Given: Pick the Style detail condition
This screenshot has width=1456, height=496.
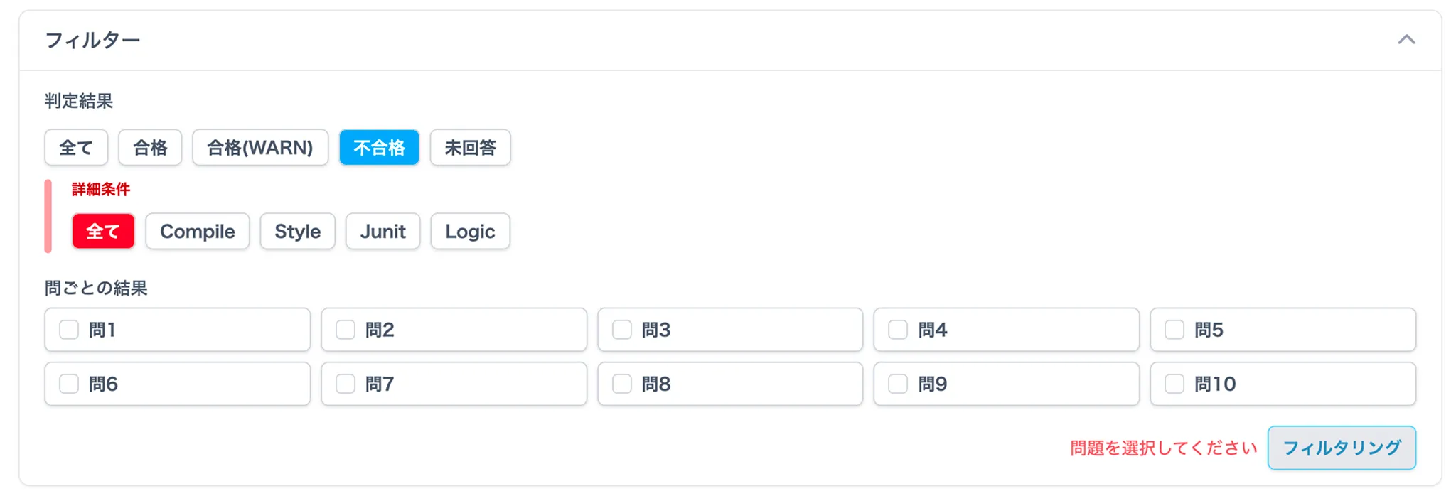Looking at the screenshot, I should tap(297, 232).
